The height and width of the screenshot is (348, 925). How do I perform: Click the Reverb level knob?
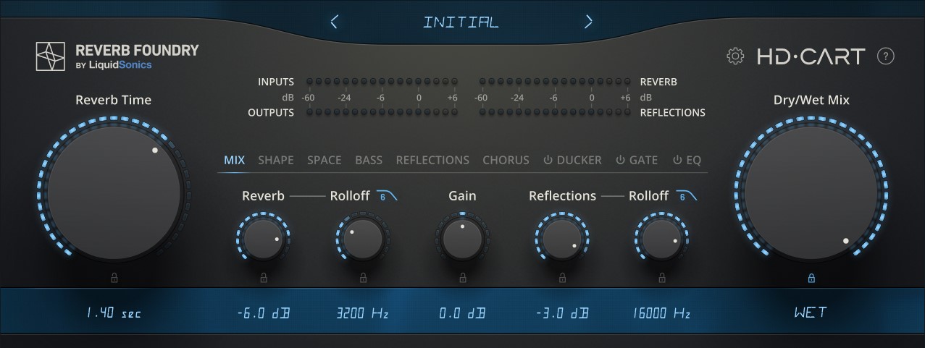pos(263,239)
